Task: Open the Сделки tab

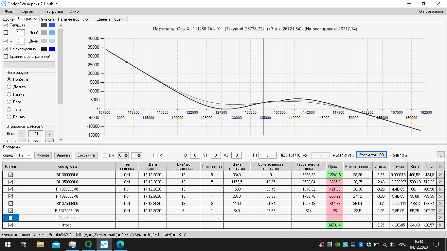Action: click(x=120, y=19)
